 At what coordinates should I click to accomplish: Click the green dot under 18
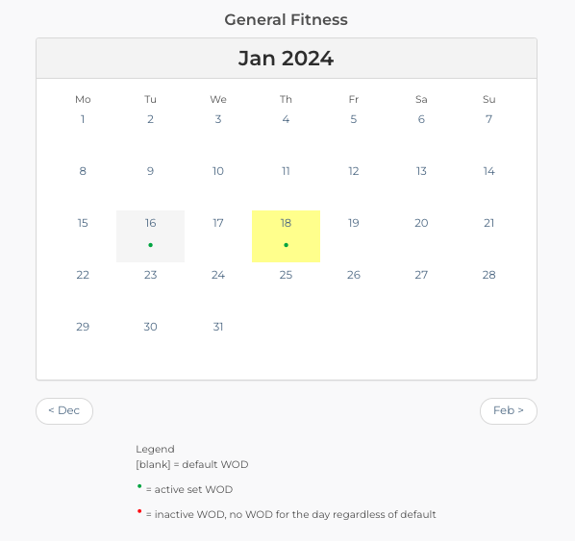point(286,245)
